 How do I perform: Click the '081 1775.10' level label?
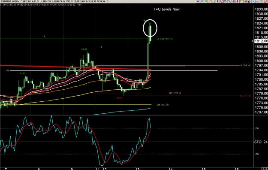[x=175, y=93]
